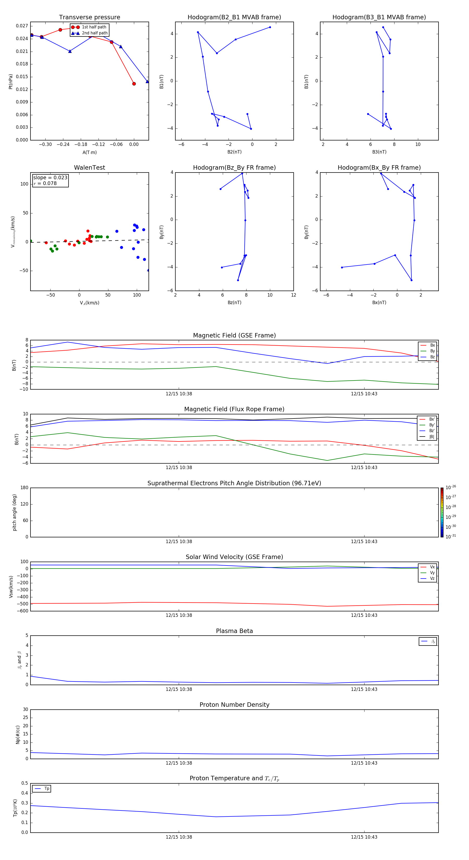
Task: Click "12/15 10:38" tick under GSE magnetic field plot
Action: click(x=179, y=394)
